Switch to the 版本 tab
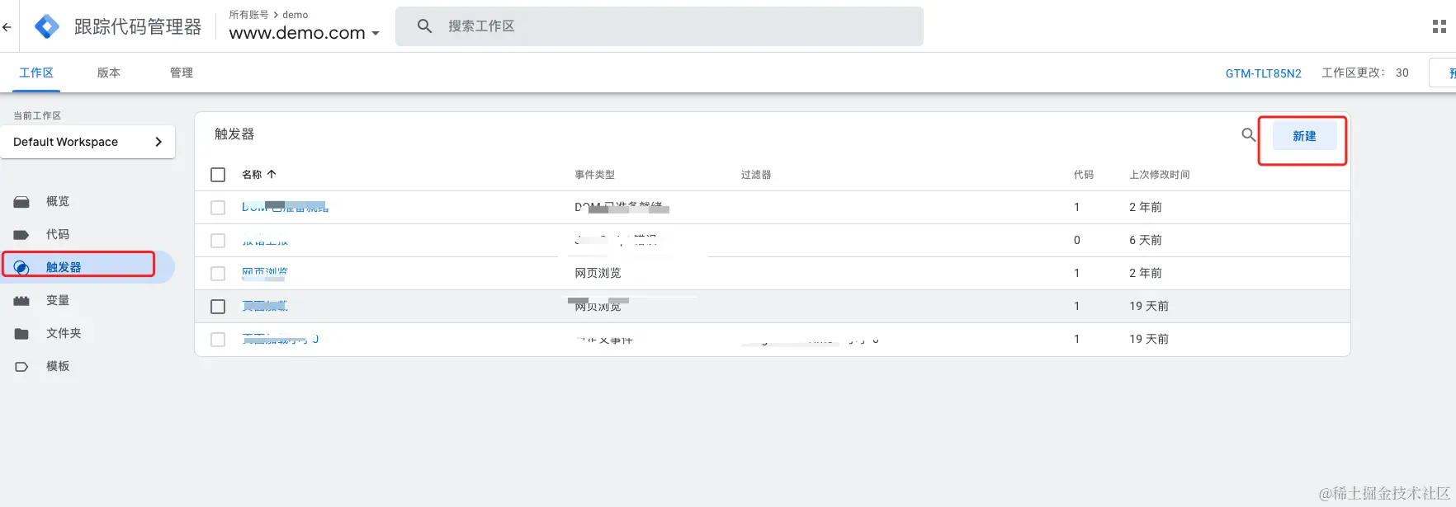Viewport: 1456px width, 507px height. (x=109, y=73)
